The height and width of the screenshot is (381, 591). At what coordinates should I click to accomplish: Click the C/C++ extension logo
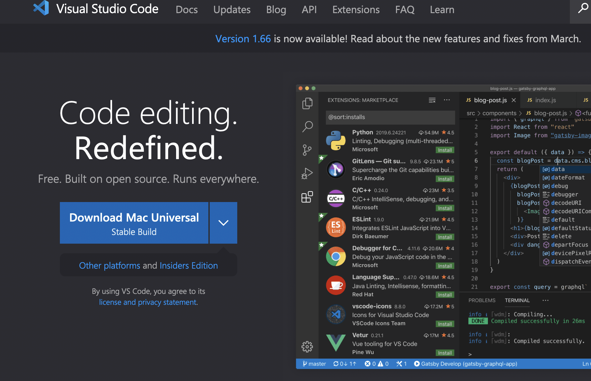pos(336,199)
